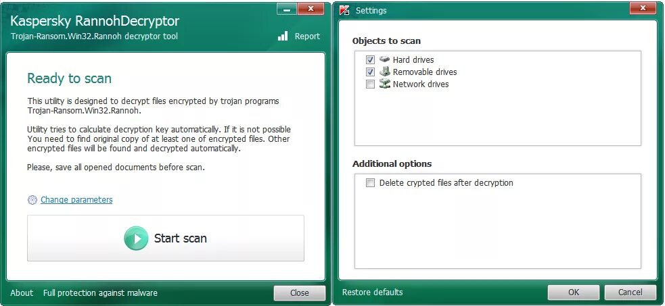
Task: Click the Cancel button in Settings
Action: [630, 292]
